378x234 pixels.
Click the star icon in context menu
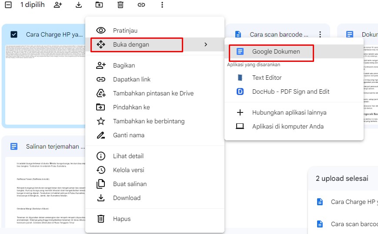point(101,121)
